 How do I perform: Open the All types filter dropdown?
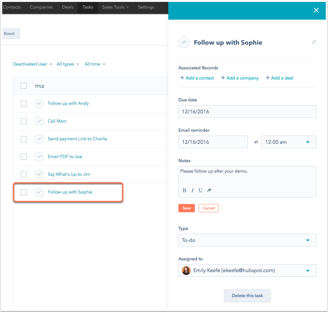pyautogui.click(x=68, y=64)
